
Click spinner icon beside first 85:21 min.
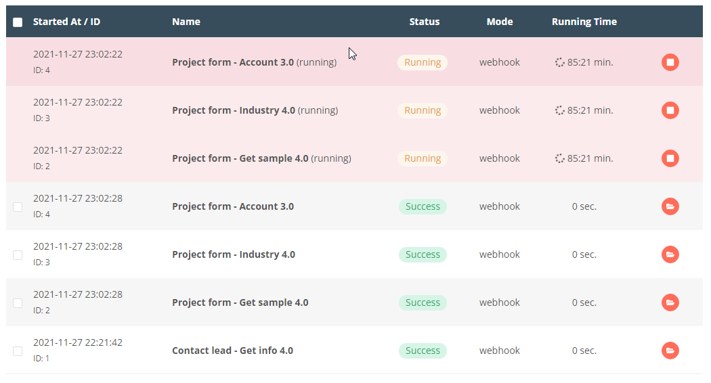559,62
